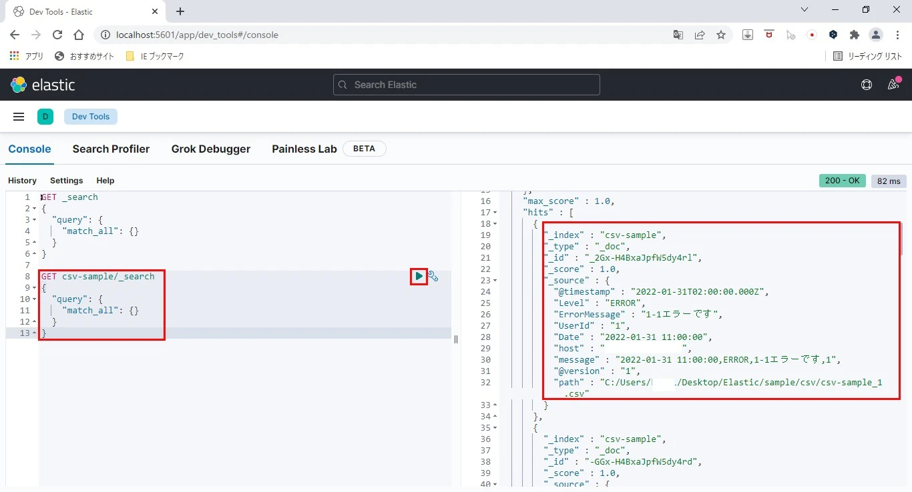Collapse _source object at line 23
This screenshot has height=492, width=912.
coord(495,281)
